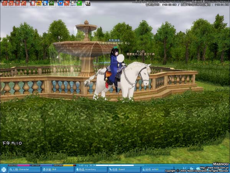
Task: Use the blue skill icon in second hotbar group
Action: pos(45,3)
